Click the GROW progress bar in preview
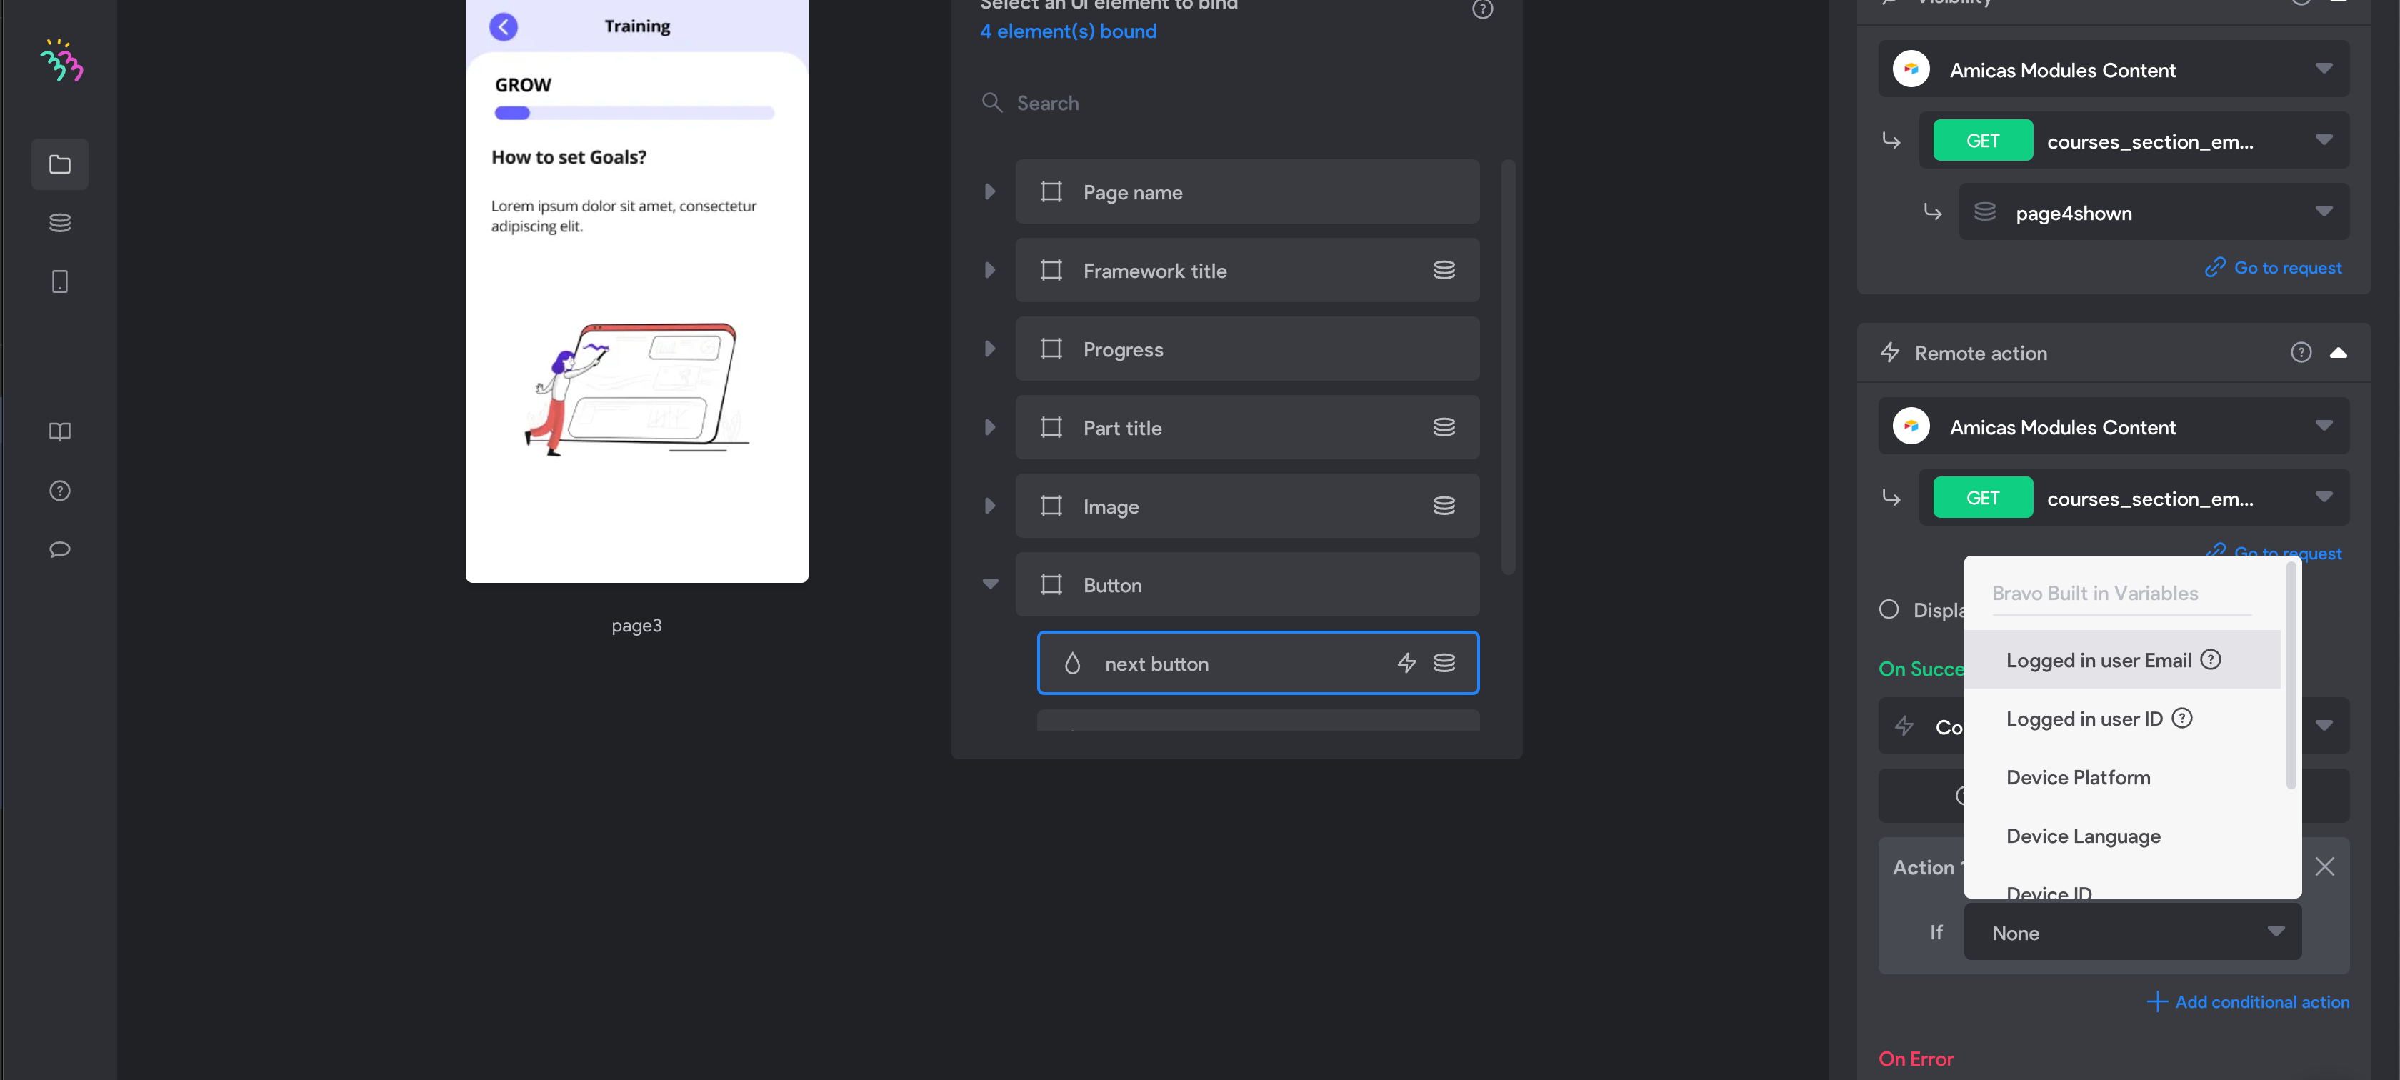Screen dimensions: 2400x1080 click(x=634, y=114)
